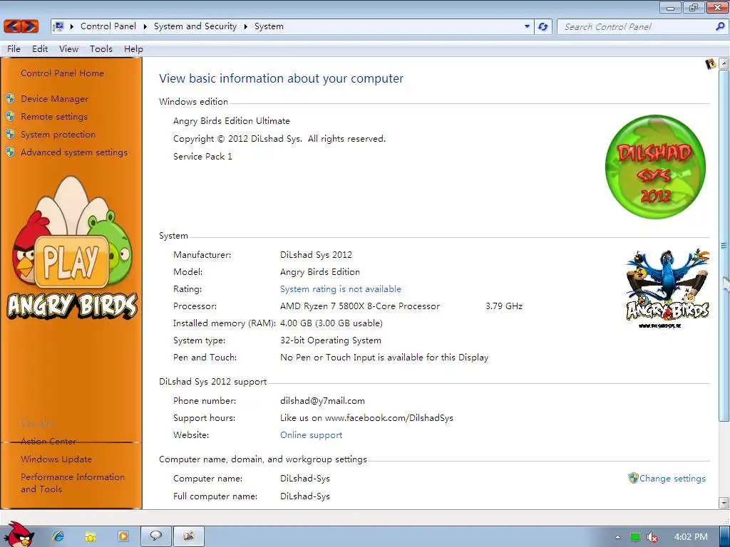Go to Control Panel Home
This screenshot has width=730, height=547.
click(63, 73)
